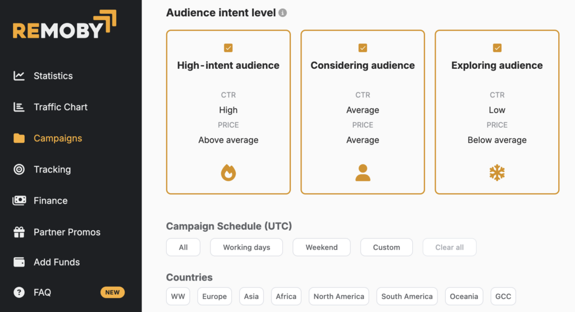Screen dimensions: 575x312
Task: Select North America country group
Action: (x=339, y=296)
